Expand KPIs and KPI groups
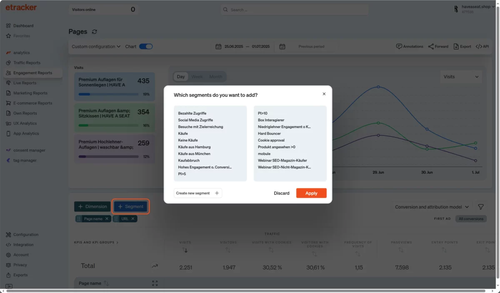 [96, 242]
